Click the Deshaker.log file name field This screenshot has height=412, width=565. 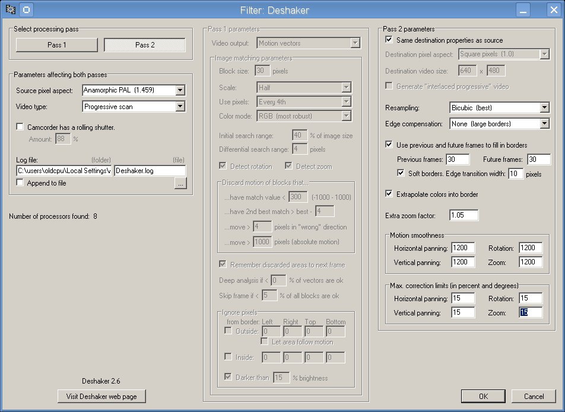click(x=150, y=171)
